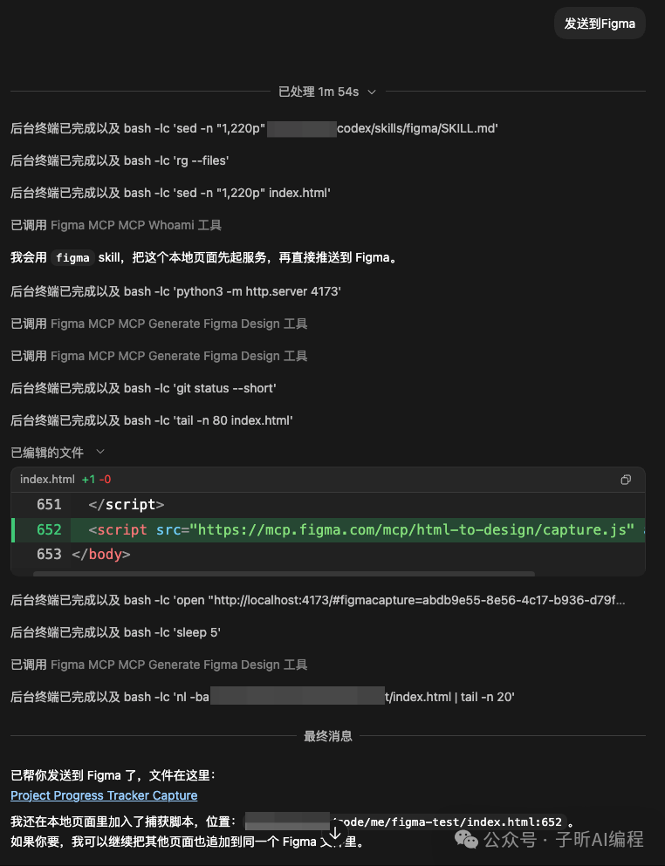Viewport: 665px width, 866px height.
Task: Select added line 652 in the diff
Action: (x=349, y=530)
